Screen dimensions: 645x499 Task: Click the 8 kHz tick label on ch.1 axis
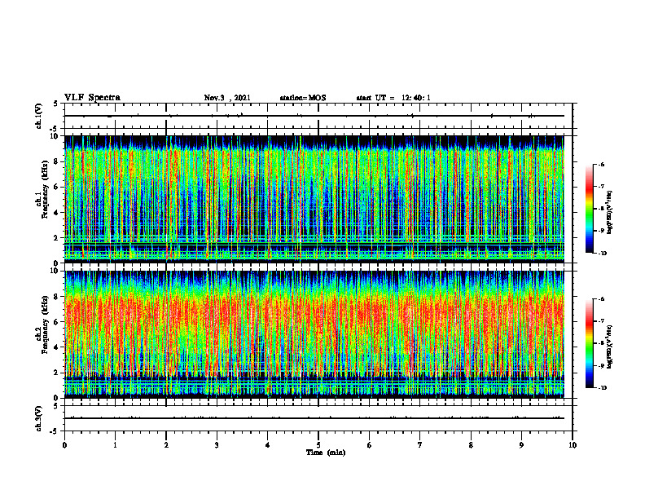coord(57,161)
